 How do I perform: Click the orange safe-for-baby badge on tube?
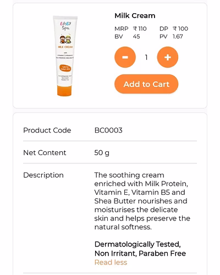(x=65, y=68)
